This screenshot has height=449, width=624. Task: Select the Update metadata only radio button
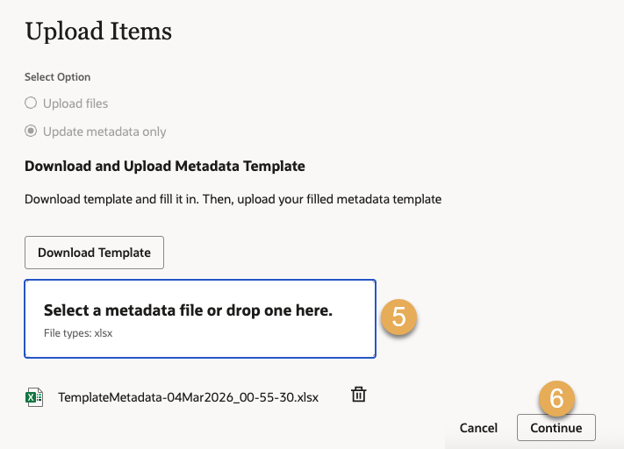(x=32, y=132)
